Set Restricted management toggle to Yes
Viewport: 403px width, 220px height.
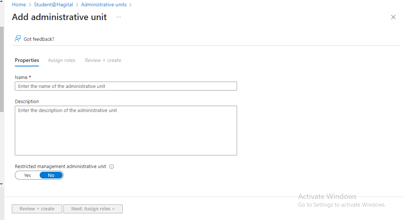(27, 175)
